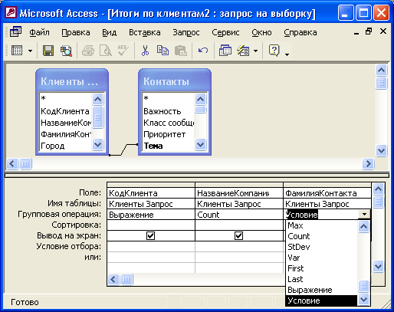Click the Save floppy disk icon
Screen dimensions: 394x312
point(48,51)
